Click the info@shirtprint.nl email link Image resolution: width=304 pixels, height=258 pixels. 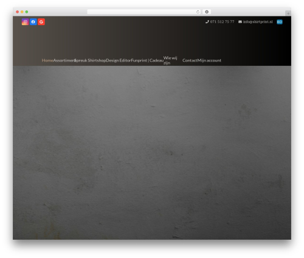(258, 22)
